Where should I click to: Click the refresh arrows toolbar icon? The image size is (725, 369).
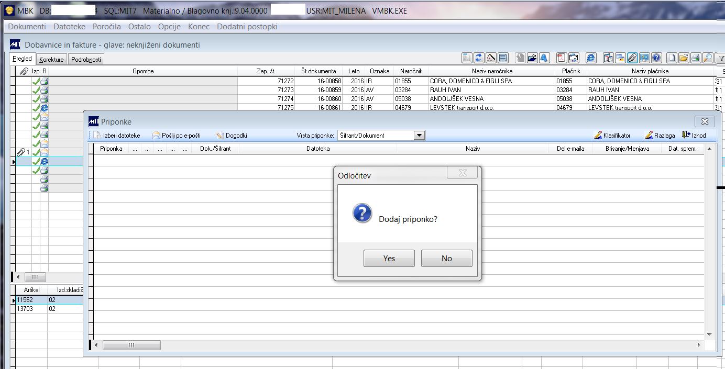[479, 58]
